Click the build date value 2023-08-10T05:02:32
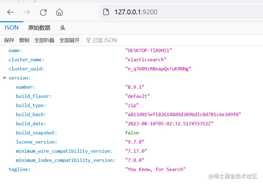263x185 pixels. point(169,124)
